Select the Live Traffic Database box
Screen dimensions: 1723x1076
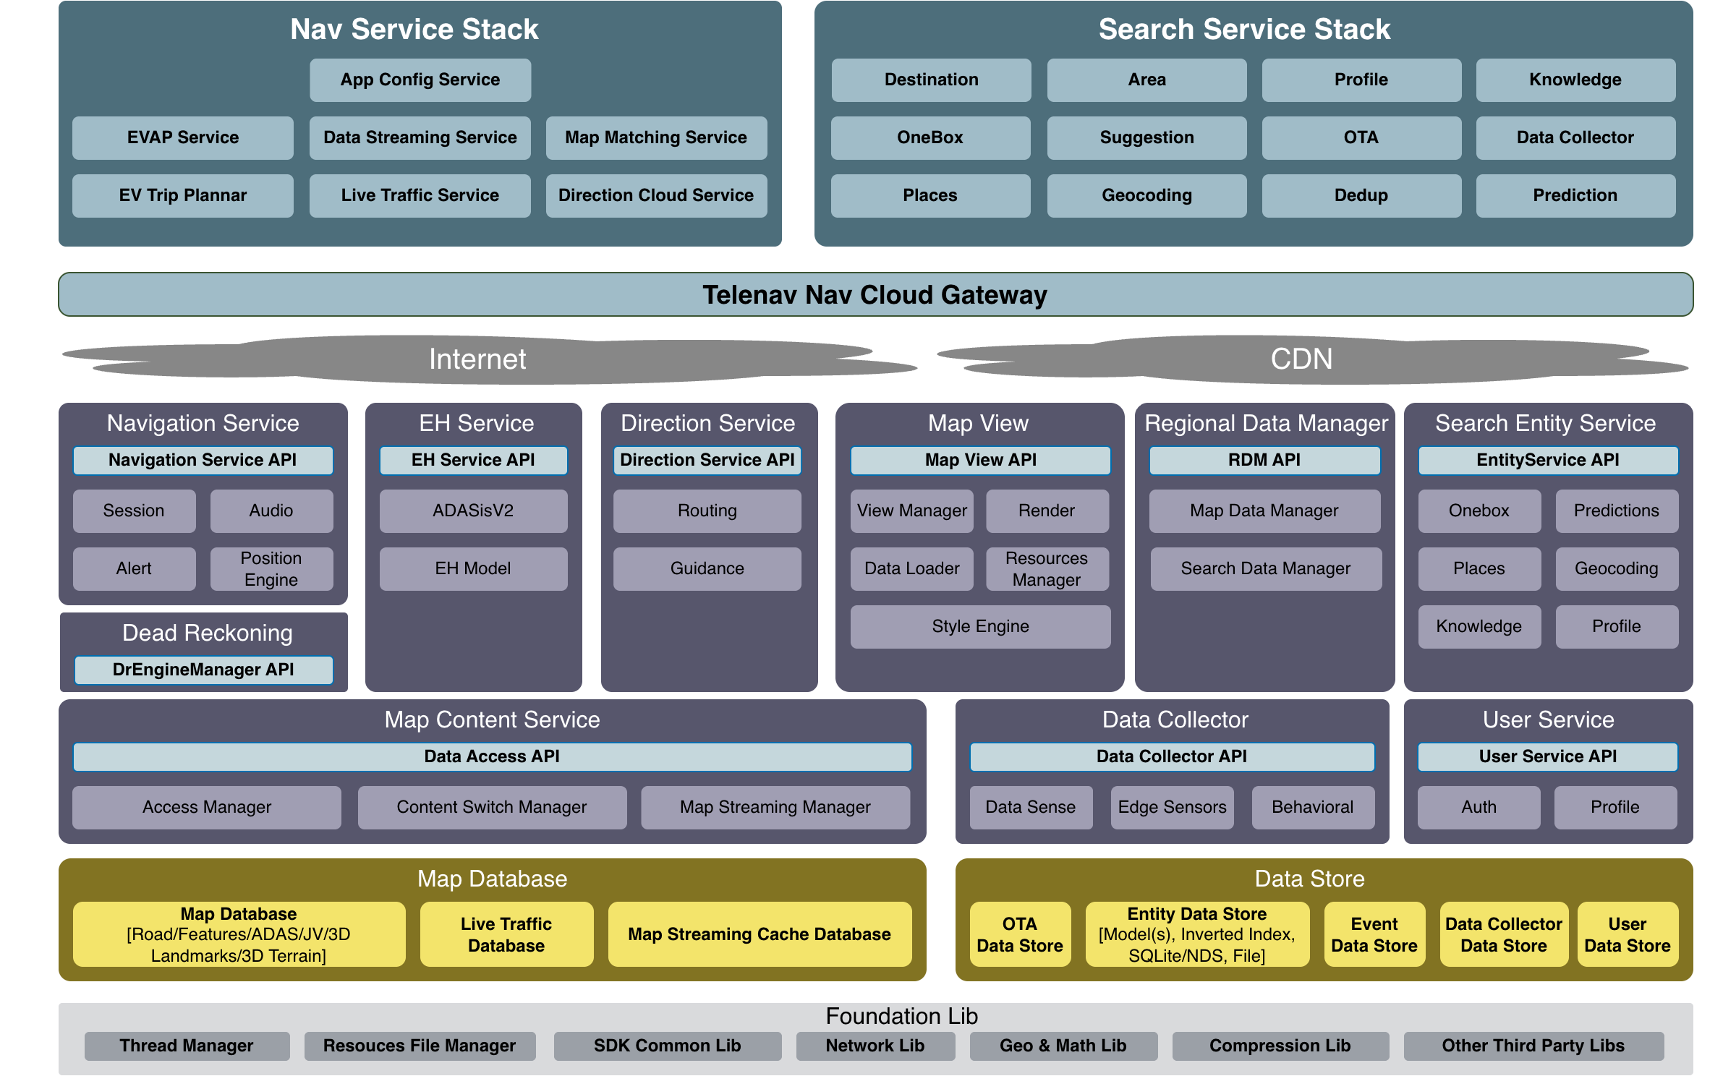pos(506,934)
